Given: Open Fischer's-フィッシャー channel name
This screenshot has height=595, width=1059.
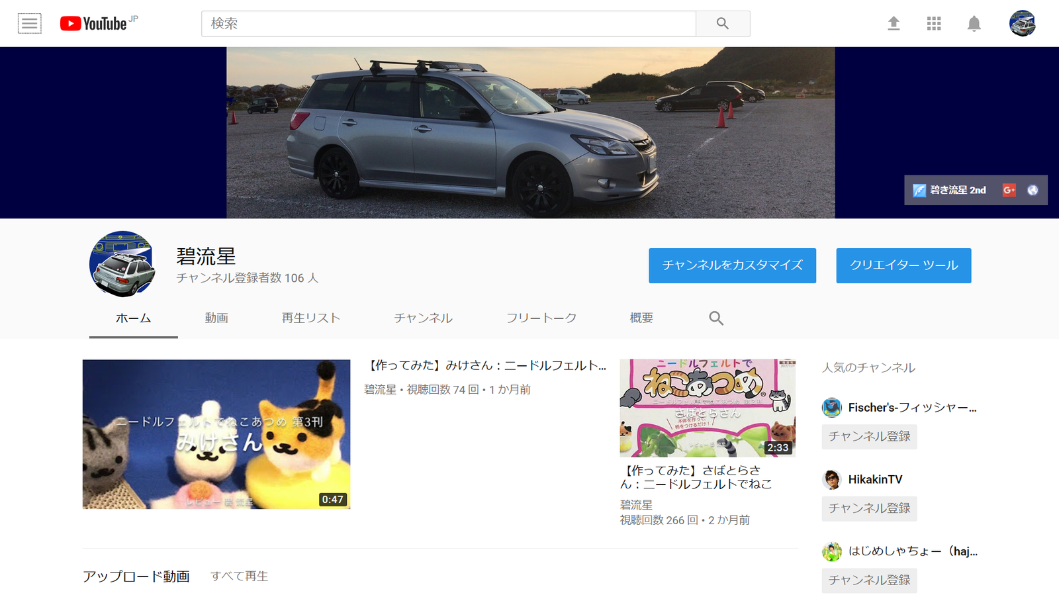Looking at the screenshot, I should point(913,408).
